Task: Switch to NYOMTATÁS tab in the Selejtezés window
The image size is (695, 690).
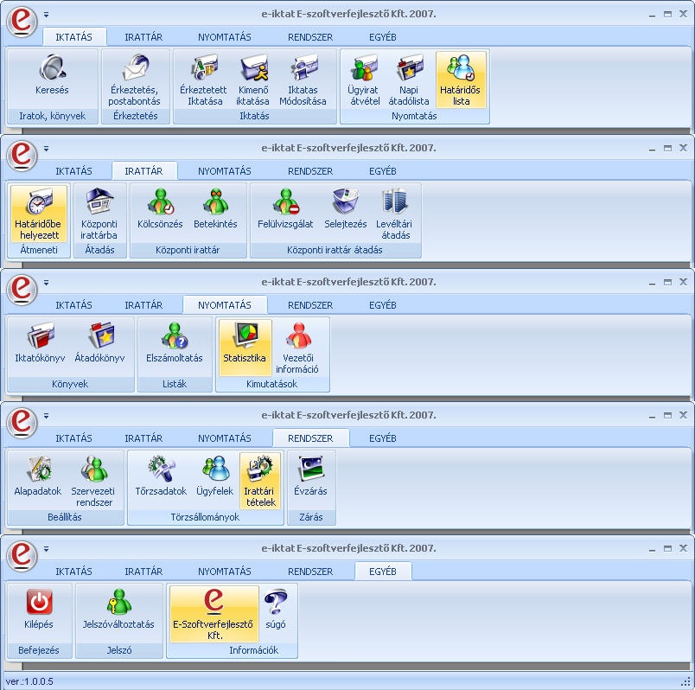Action: pyautogui.click(x=225, y=171)
